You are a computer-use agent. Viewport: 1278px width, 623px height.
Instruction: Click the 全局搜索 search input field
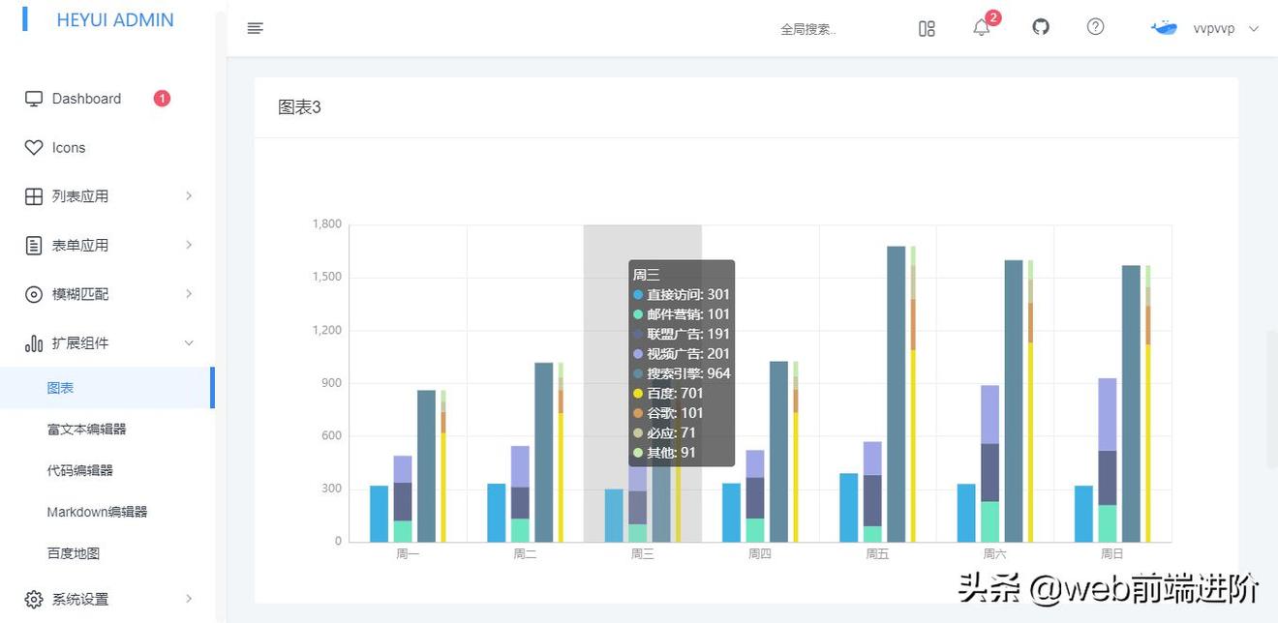click(x=808, y=29)
